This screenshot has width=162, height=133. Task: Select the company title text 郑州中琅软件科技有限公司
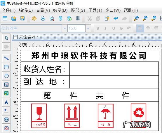(89, 56)
